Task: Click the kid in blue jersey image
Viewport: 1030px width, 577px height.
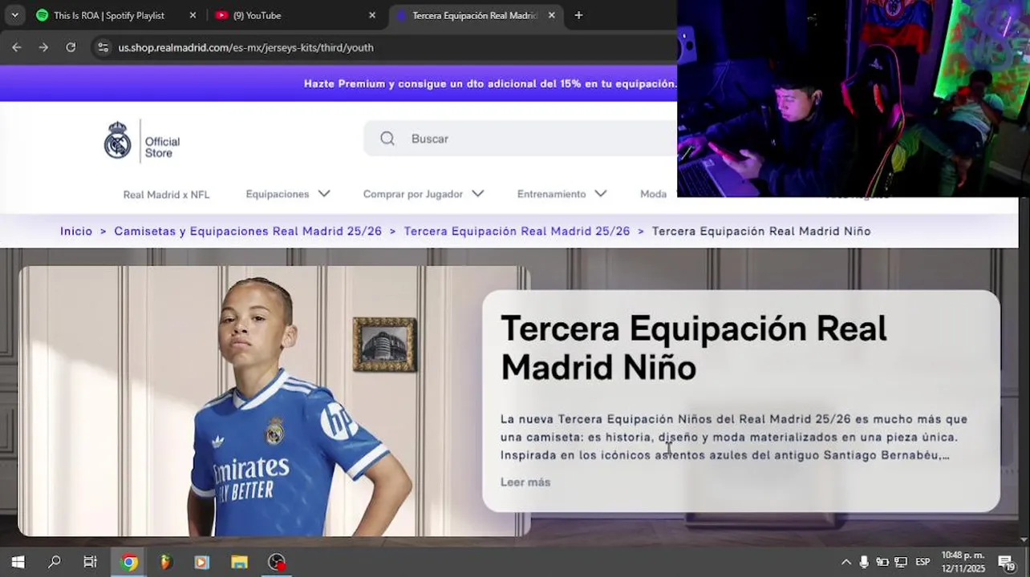Action: pos(274,401)
